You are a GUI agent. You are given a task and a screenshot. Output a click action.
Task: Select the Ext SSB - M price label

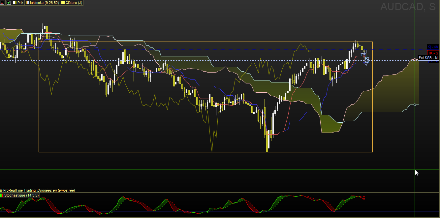click(x=428, y=58)
